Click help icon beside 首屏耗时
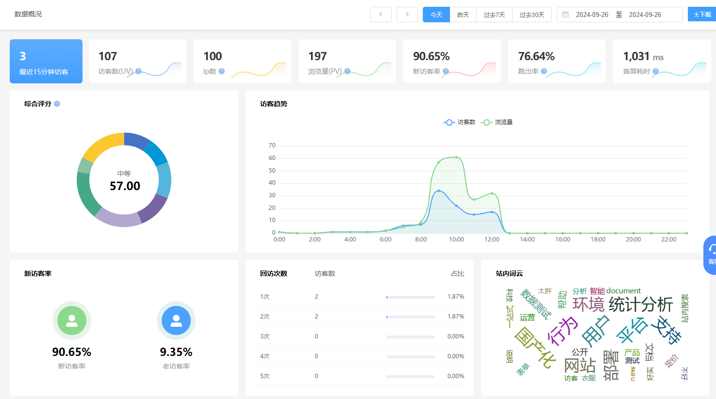 655,71
